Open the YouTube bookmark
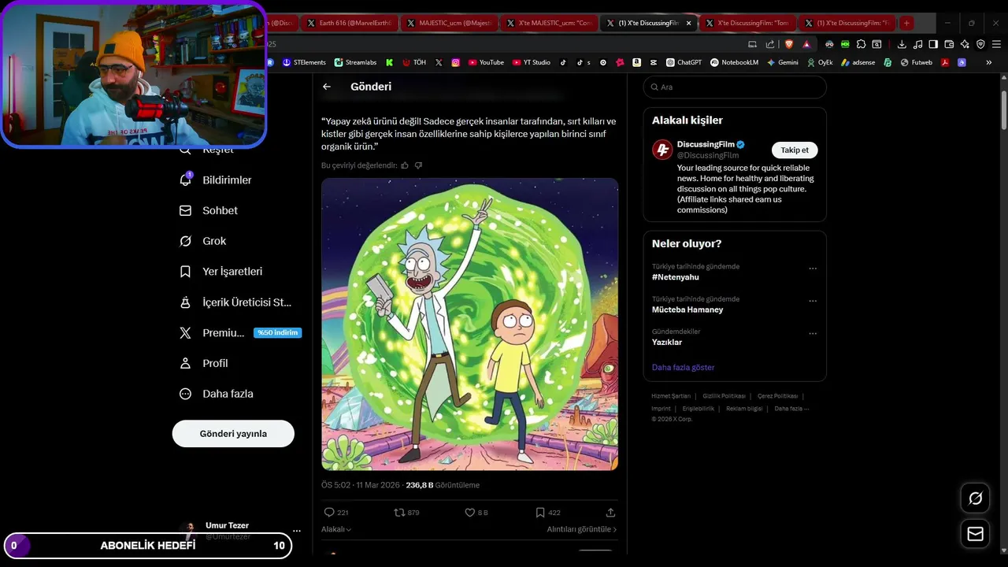This screenshot has width=1008, height=567. pyautogui.click(x=486, y=62)
